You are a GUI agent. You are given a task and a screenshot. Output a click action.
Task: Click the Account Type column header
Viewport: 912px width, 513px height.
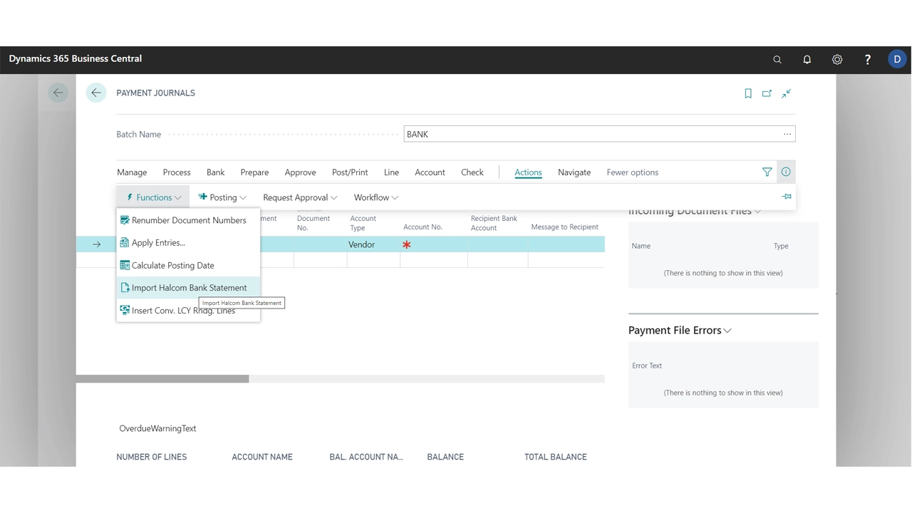363,223
